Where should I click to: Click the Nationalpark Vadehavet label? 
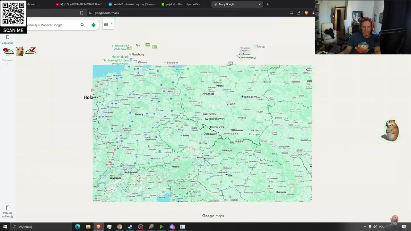coord(121,47)
